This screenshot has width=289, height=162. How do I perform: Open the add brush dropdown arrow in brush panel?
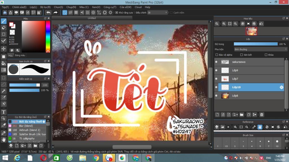click(x=25, y=146)
